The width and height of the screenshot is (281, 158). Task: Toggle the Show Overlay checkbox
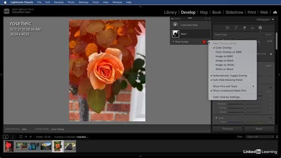click(173, 42)
